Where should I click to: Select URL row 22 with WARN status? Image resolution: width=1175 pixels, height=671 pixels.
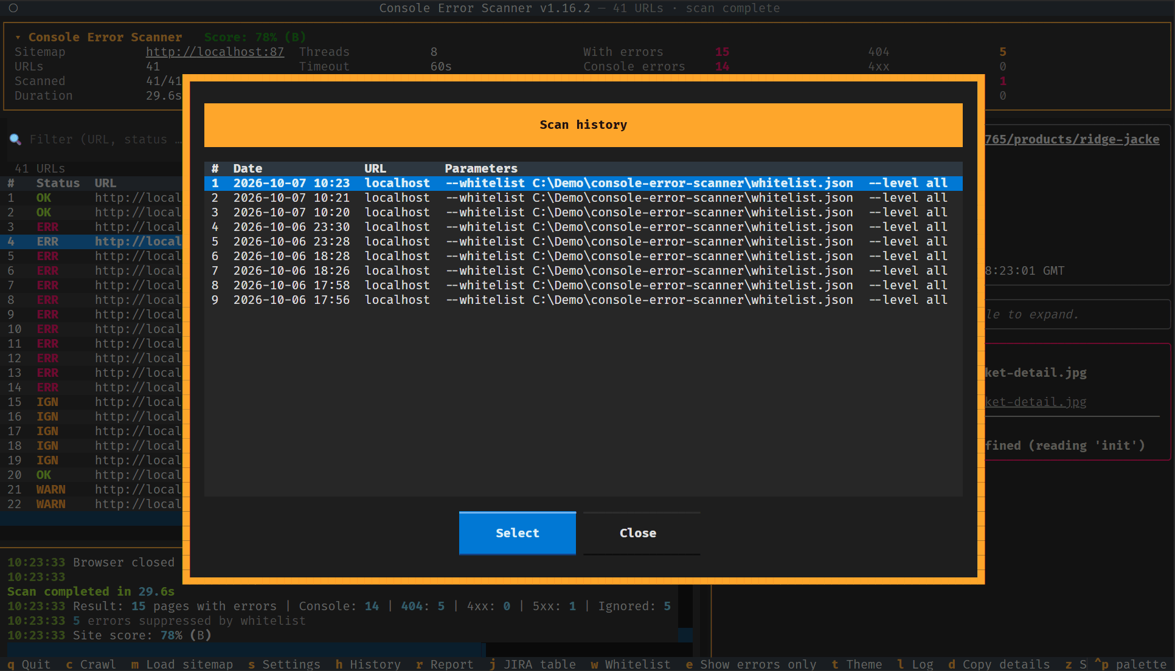[x=91, y=504]
